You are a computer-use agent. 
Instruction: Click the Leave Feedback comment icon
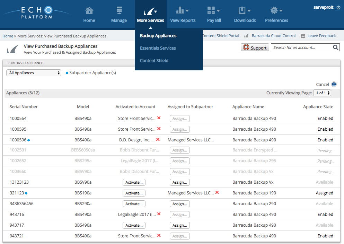[303, 36]
